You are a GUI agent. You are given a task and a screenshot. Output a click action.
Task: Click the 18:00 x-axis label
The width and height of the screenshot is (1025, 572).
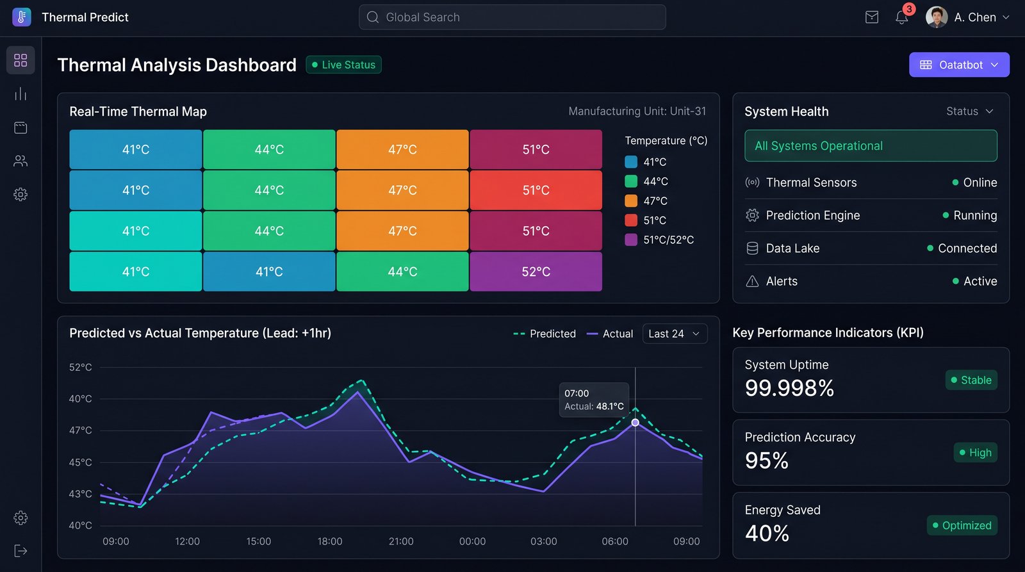coord(330,541)
